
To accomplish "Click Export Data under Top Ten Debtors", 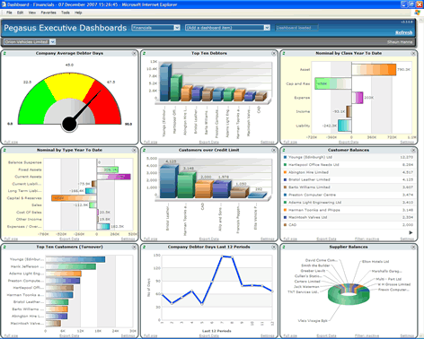I will tap(209, 142).
